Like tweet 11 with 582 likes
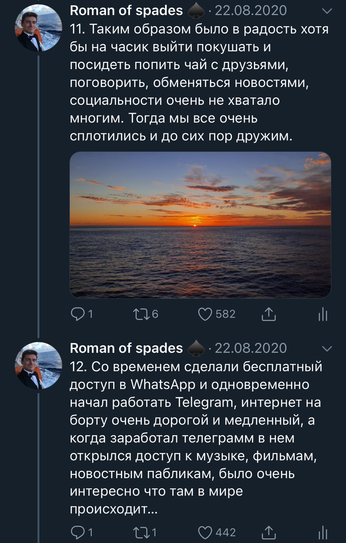346x543 pixels. 205,314
